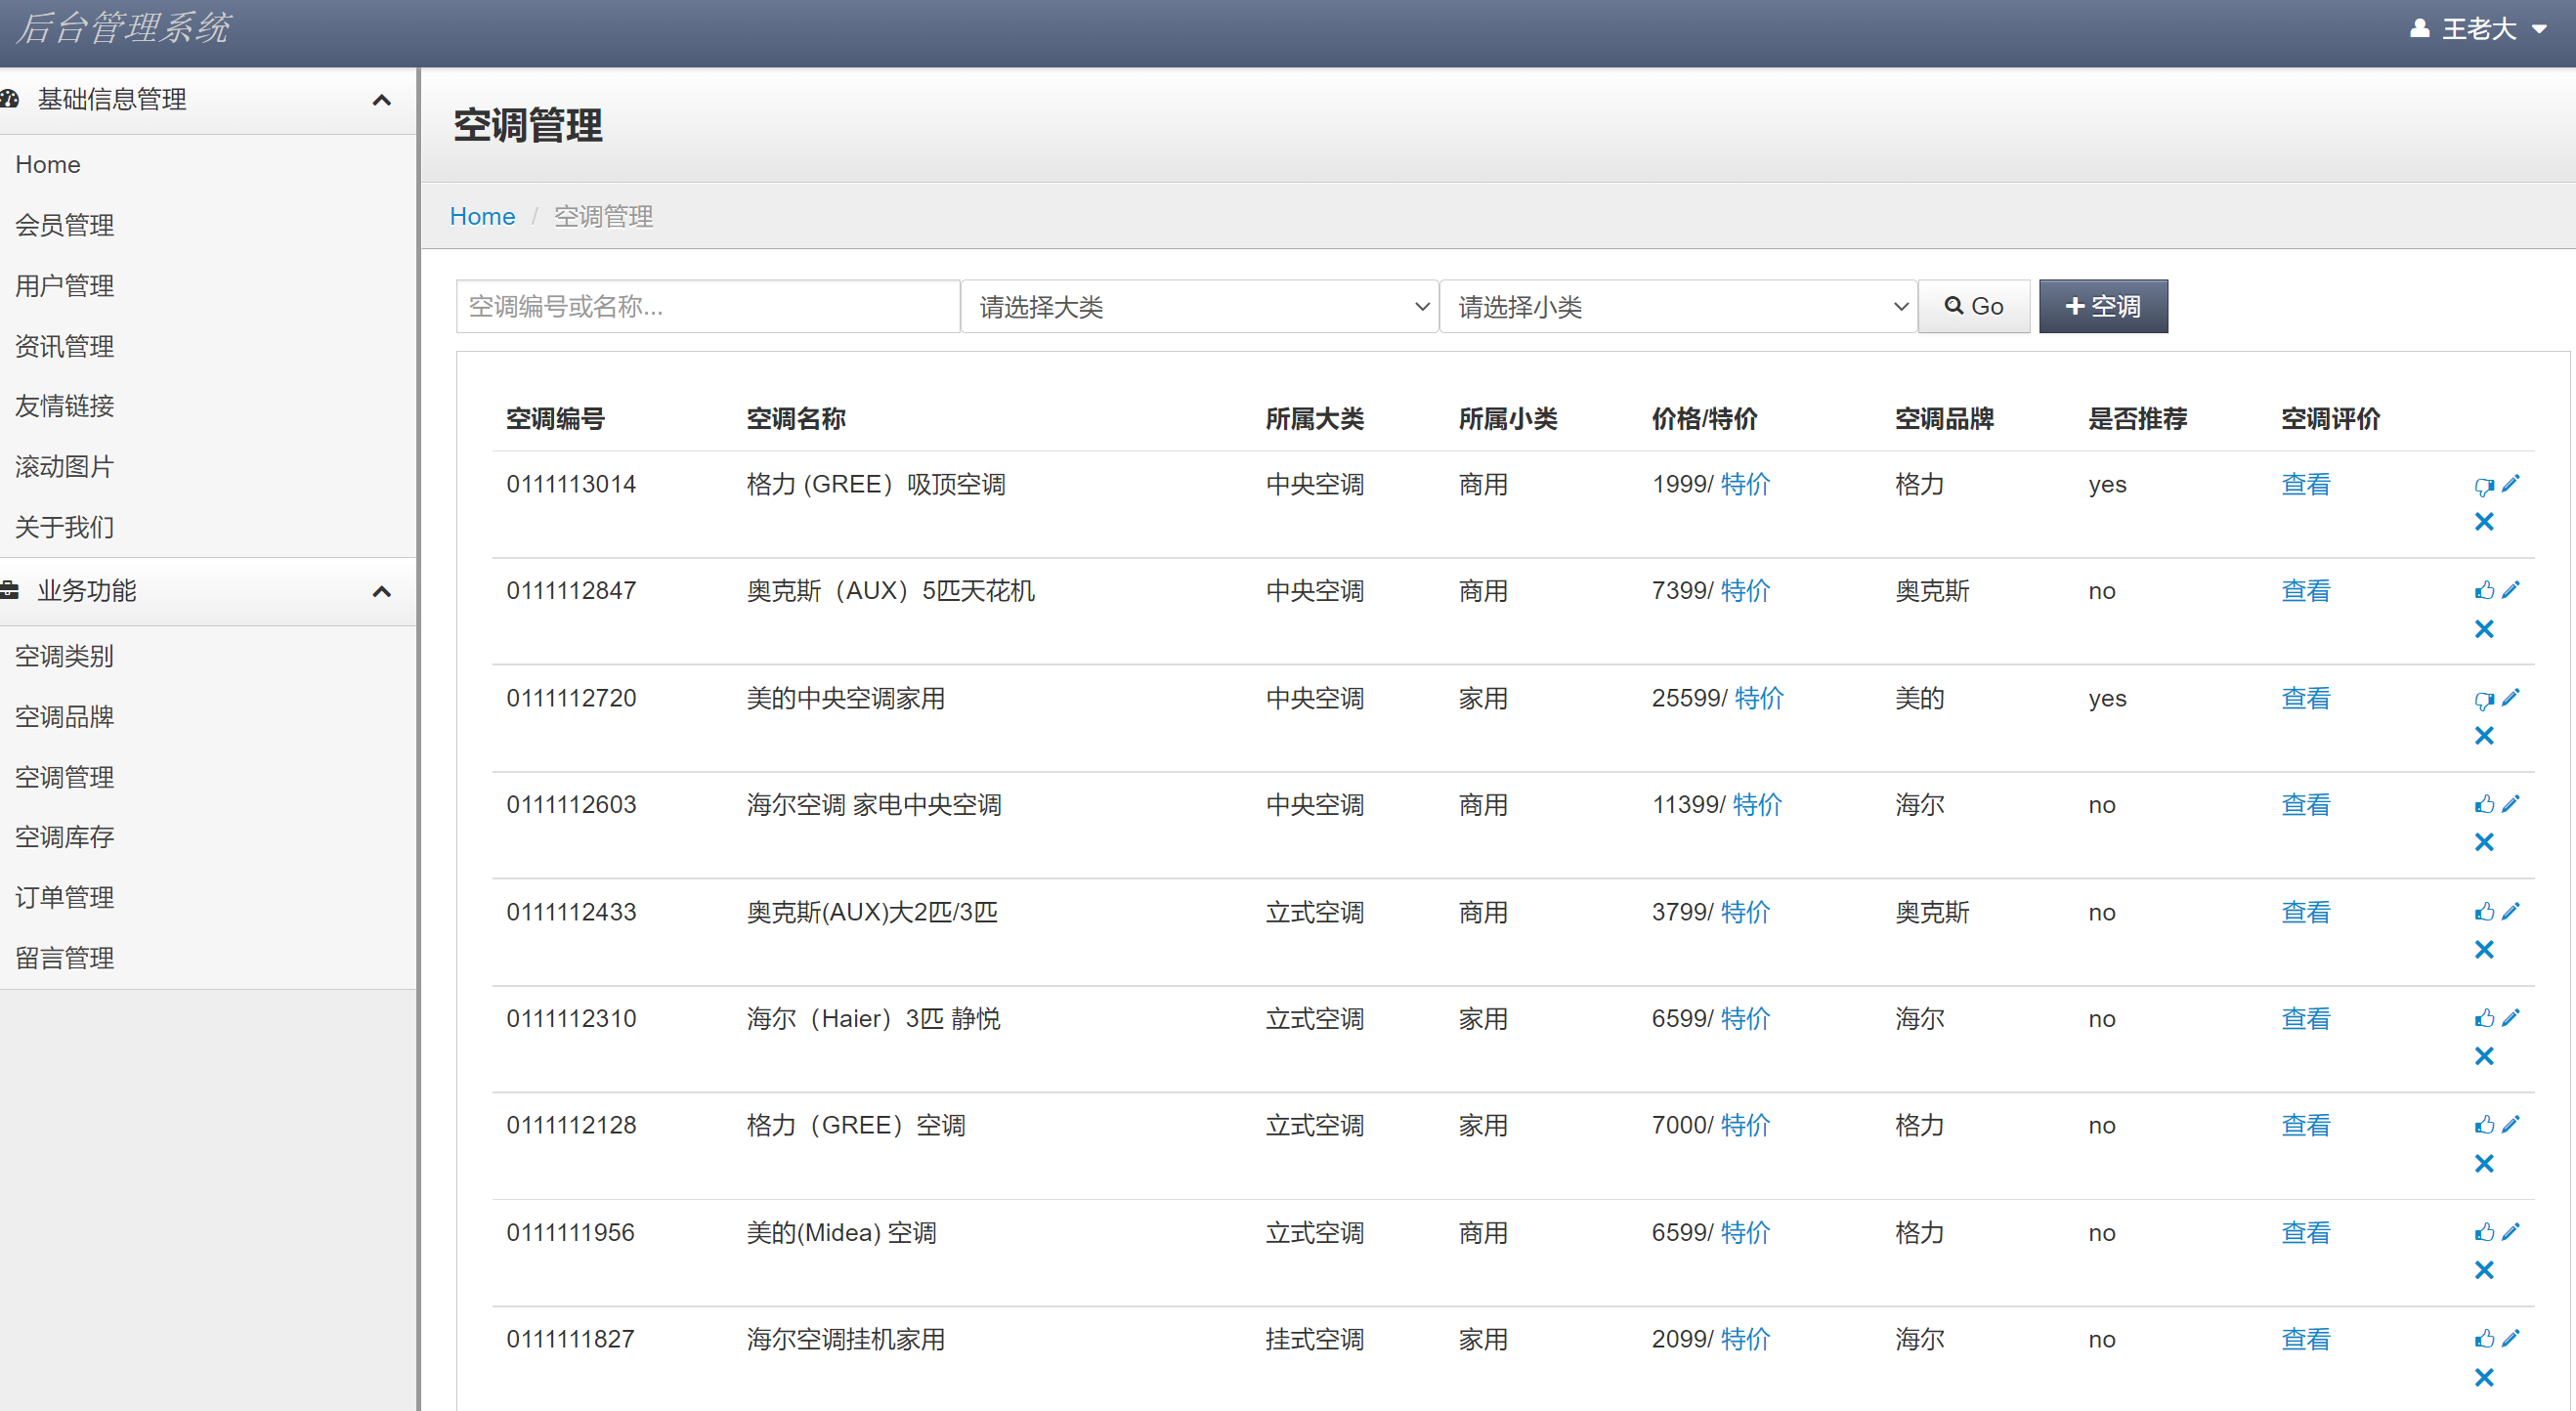Click the Go search button

1973,306
